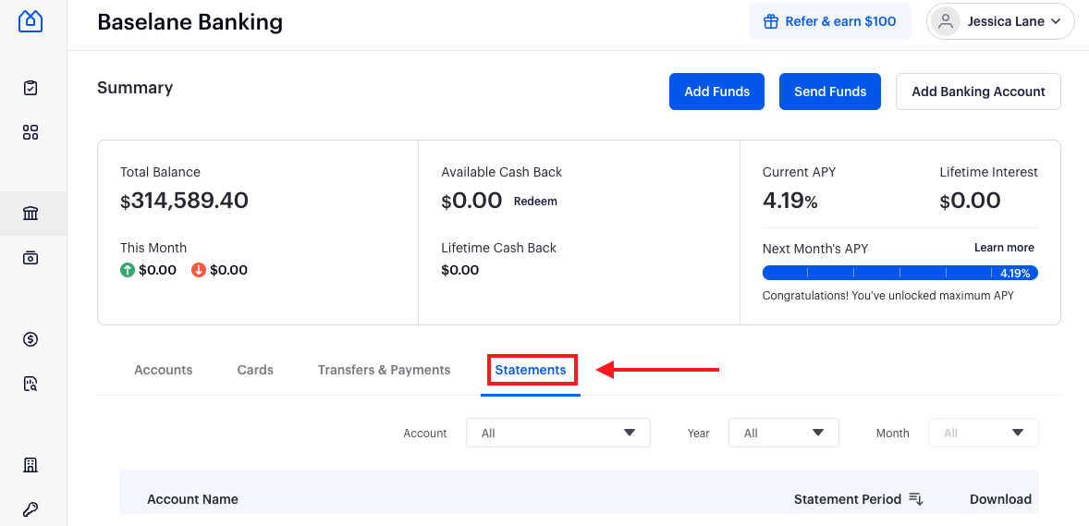
Task: Switch to the Transfers & Payments tab
Action: (x=384, y=371)
